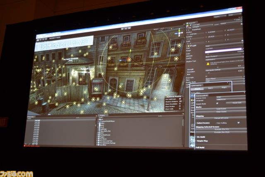Start Play mode with the play button

pyautogui.click(x=123, y=29)
